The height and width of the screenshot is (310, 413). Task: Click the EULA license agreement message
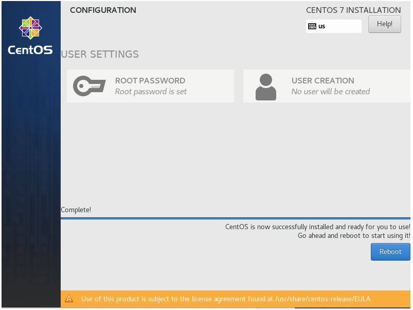pos(225,299)
